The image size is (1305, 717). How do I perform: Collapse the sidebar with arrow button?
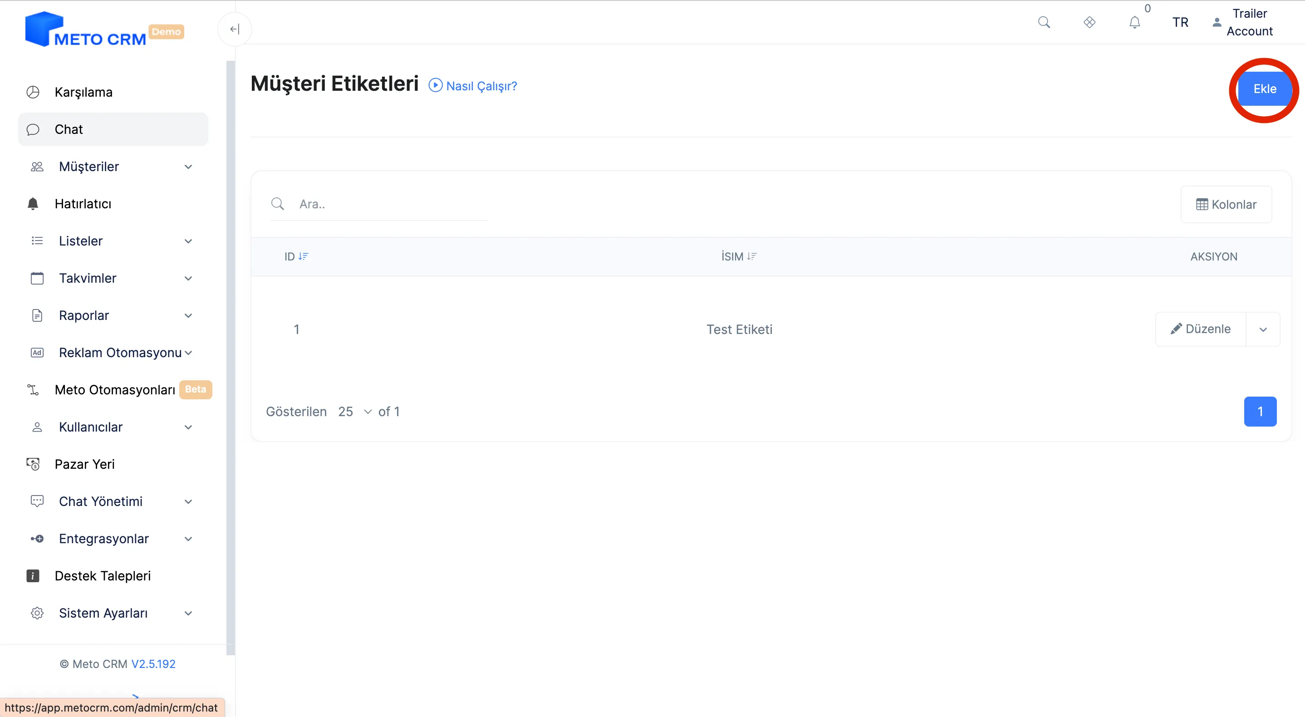[235, 29]
